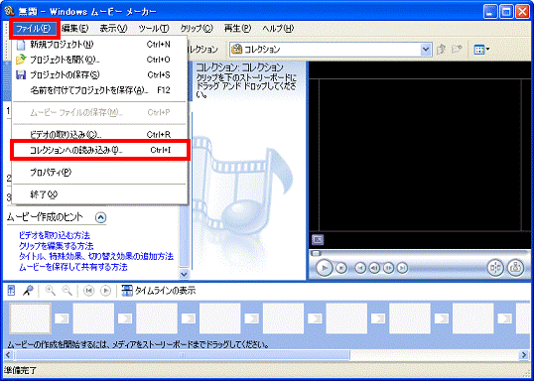The width and height of the screenshot is (534, 381).
Task: Click the Split Clip icon in the monitor
Action: [495, 268]
